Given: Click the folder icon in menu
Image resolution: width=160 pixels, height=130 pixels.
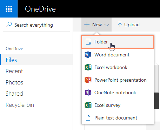Looking at the screenshot, I should (x=88, y=42).
